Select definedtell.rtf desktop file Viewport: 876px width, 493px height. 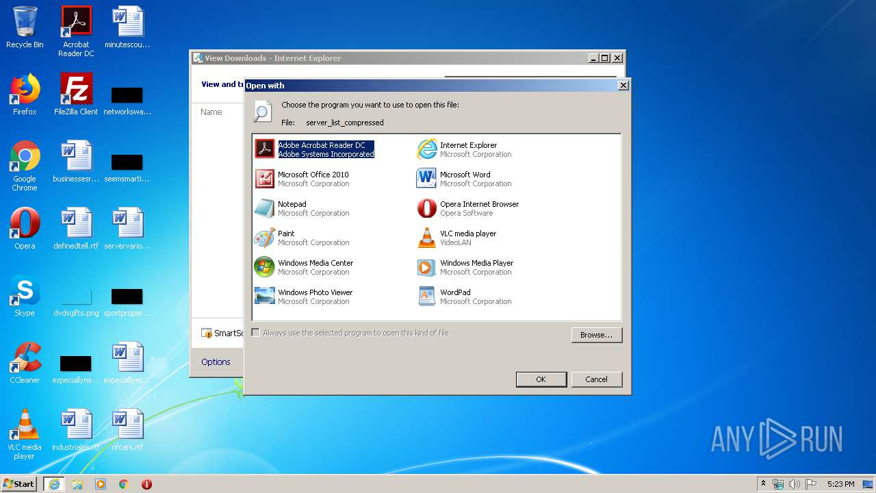(76, 229)
